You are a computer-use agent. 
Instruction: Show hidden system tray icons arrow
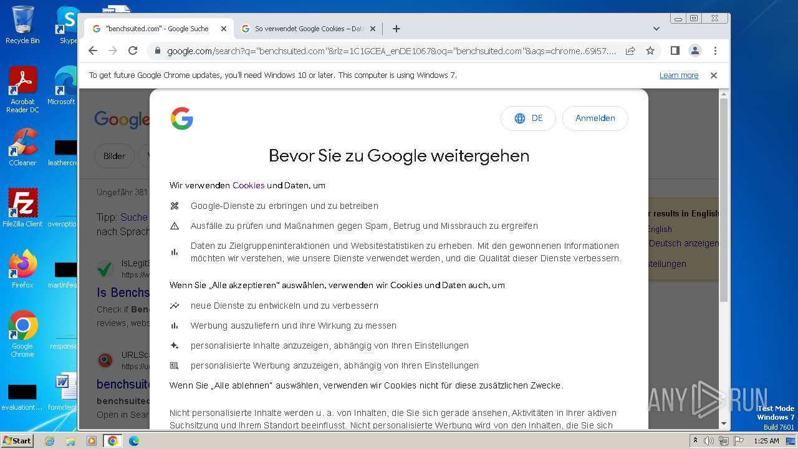(695, 441)
